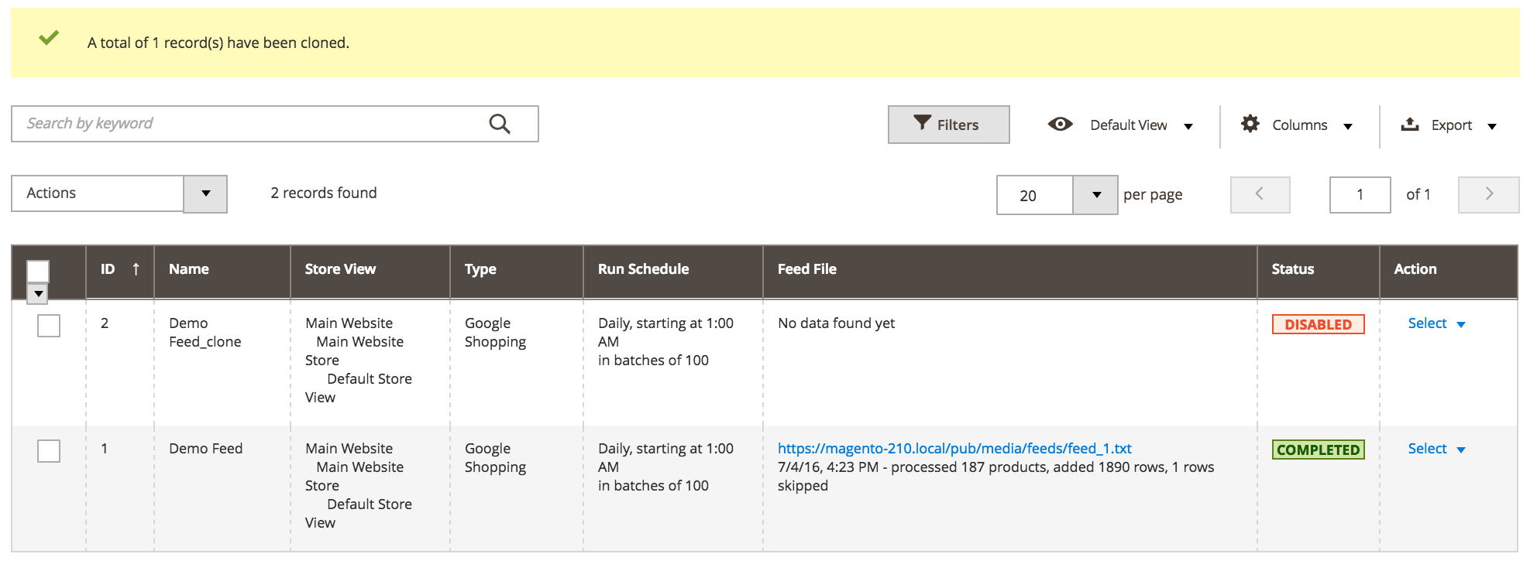1537x571 pixels.
Task: Click the current page number field
Action: [1360, 195]
